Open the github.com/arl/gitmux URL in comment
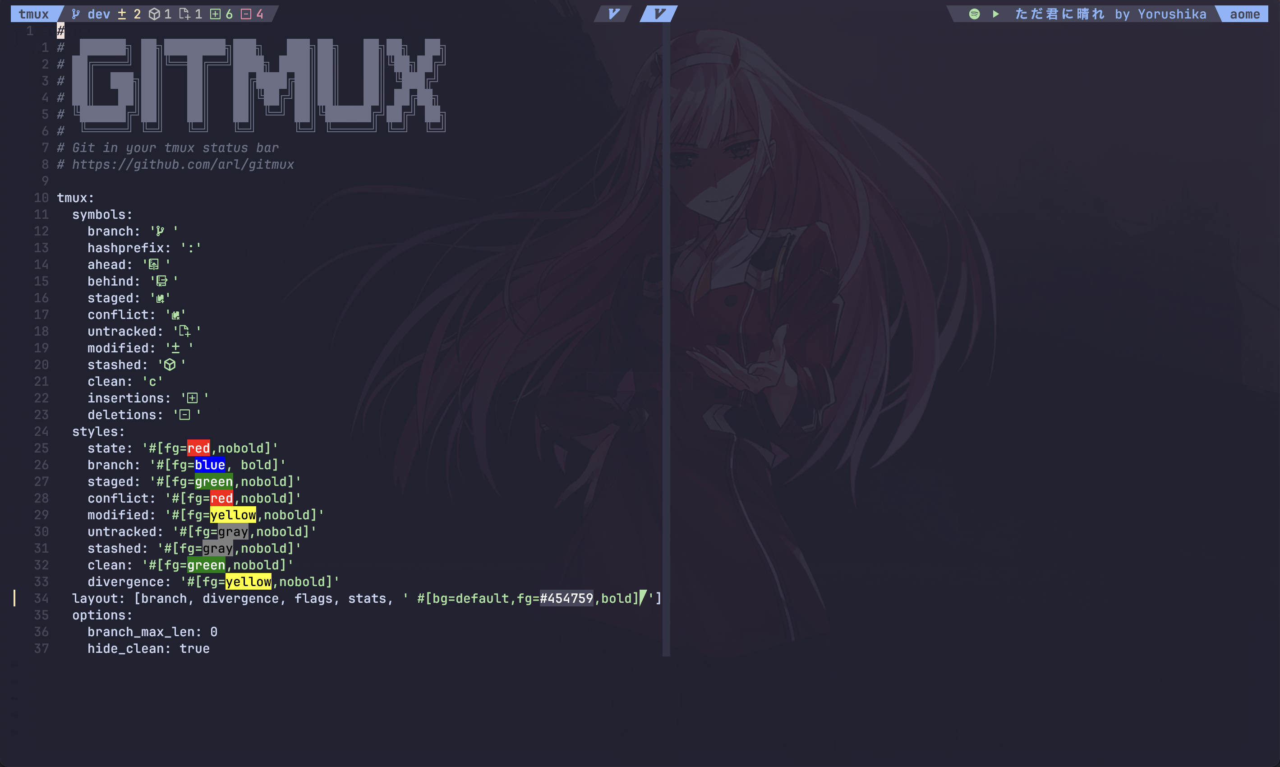 [183, 164]
